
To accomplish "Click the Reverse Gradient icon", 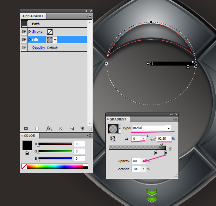I will [x=113, y=139].
